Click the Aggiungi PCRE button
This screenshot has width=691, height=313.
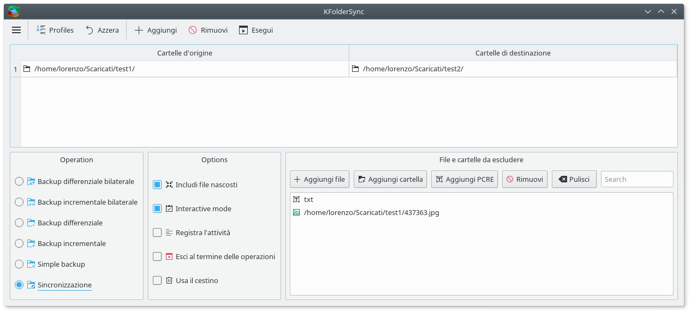pyautogui.click(x=464, y=179)
